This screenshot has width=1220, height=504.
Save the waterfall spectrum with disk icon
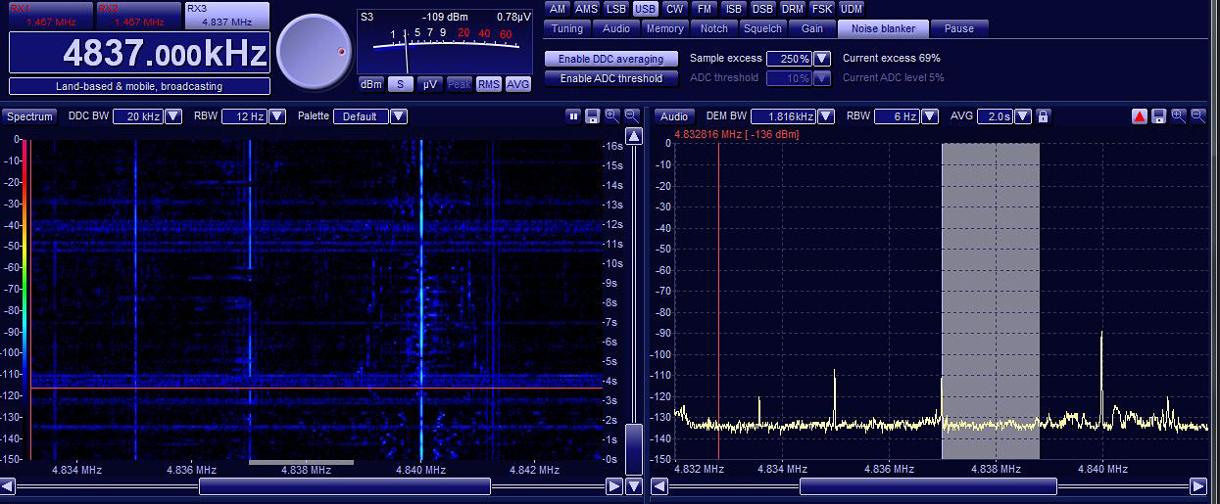click(593, 116)
